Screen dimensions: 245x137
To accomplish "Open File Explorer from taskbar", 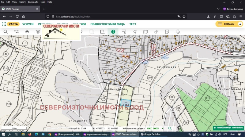I will pyautogui.click(x=23, y=134).
